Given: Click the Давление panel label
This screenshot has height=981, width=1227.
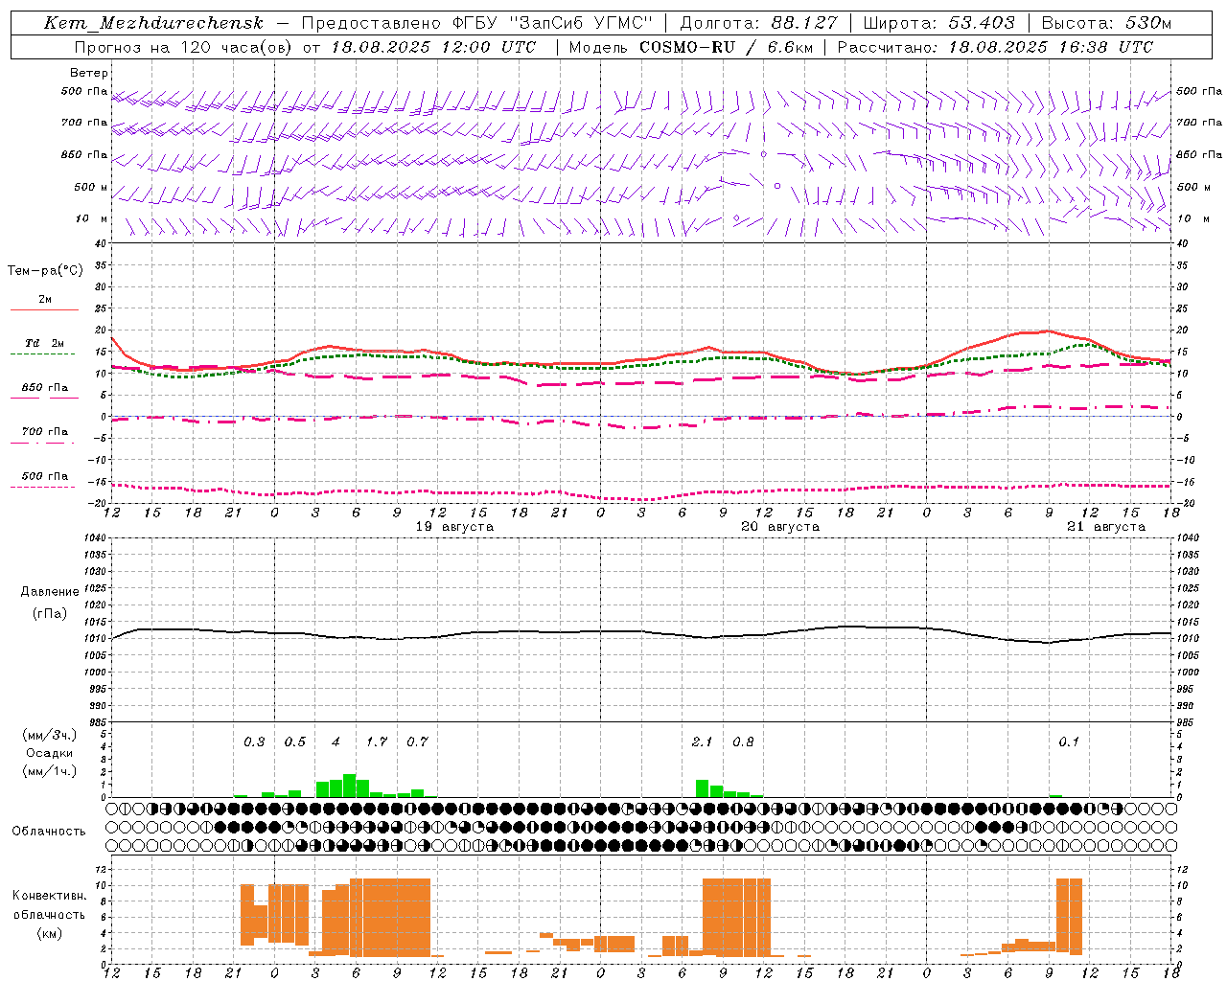Looking at the screenshot, I should pos(50,592).
